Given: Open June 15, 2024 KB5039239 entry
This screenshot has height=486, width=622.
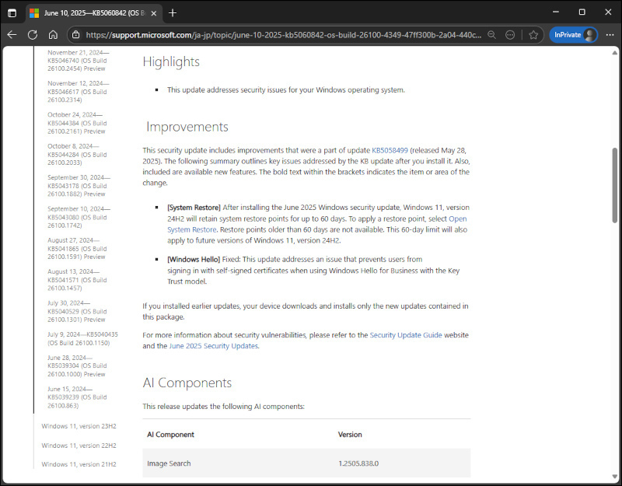Looking at the screenshot, I should 77,397.
